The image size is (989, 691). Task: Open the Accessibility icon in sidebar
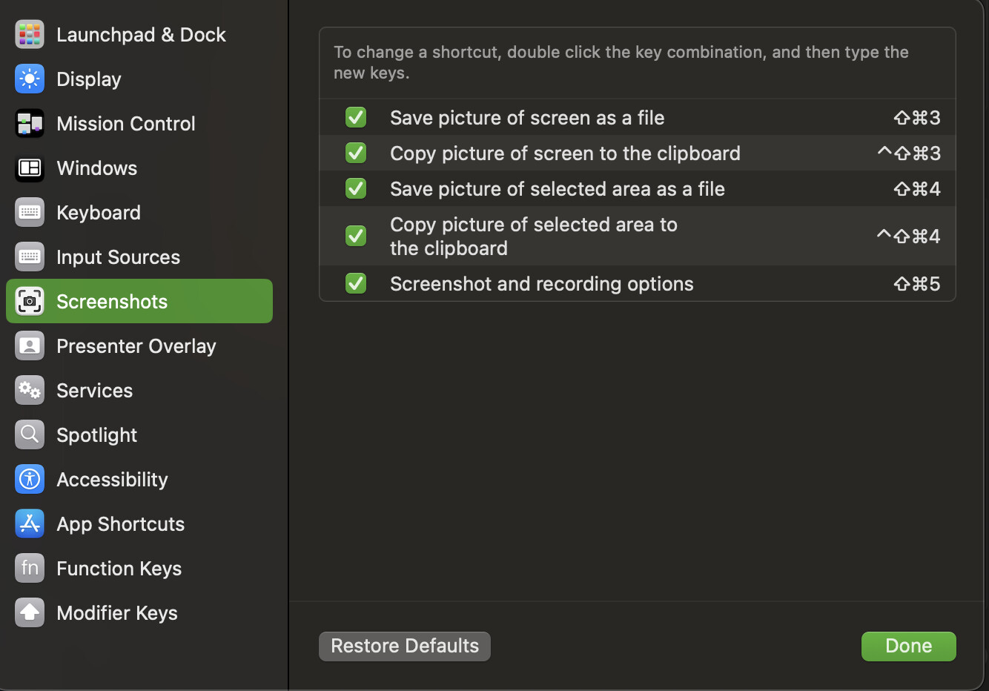30,480
